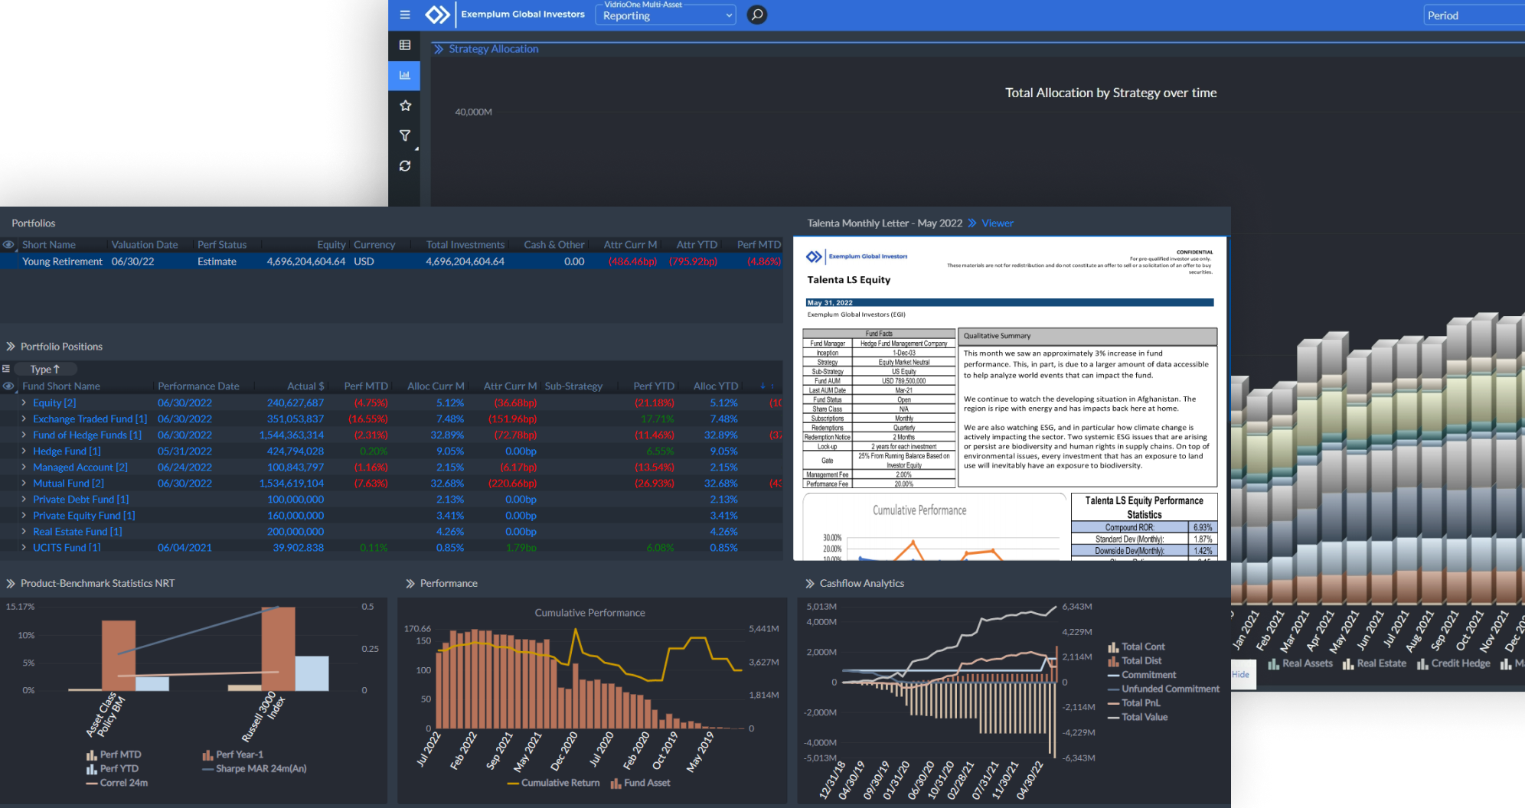
Task: Open the Reporting module dropdown
Action: [665, 15]
